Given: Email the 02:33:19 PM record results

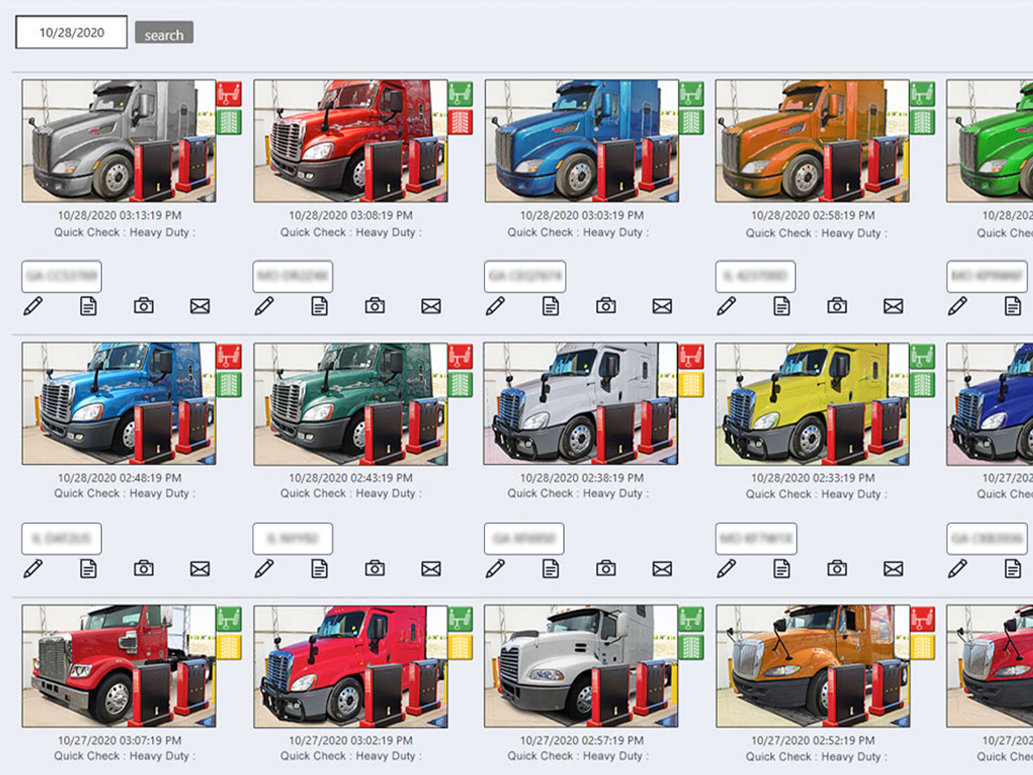Looking at the screenshot, I should click(893, 569).
